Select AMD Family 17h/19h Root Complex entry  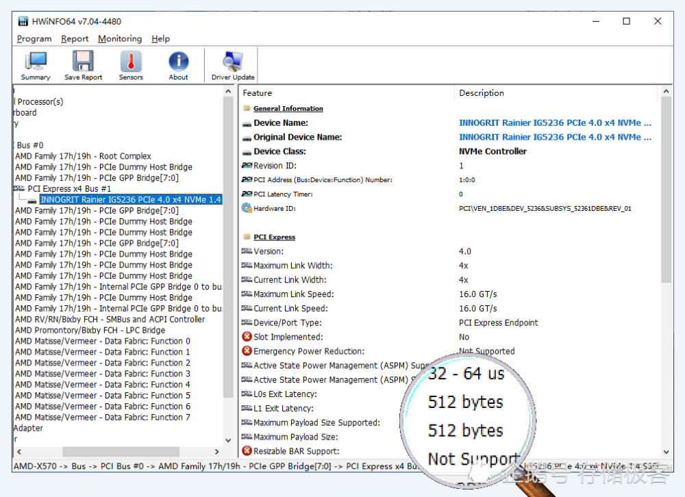click(x=83, y=156)
